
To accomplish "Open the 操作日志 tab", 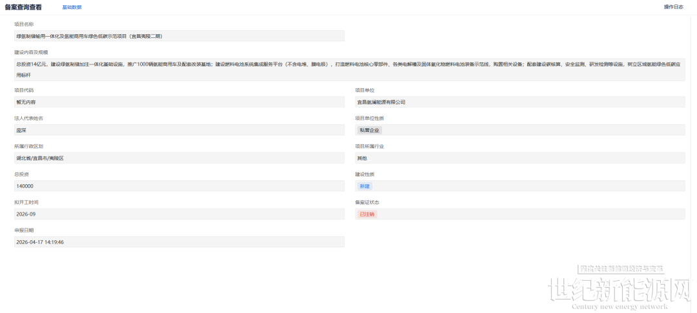I will tap(673, 7).
